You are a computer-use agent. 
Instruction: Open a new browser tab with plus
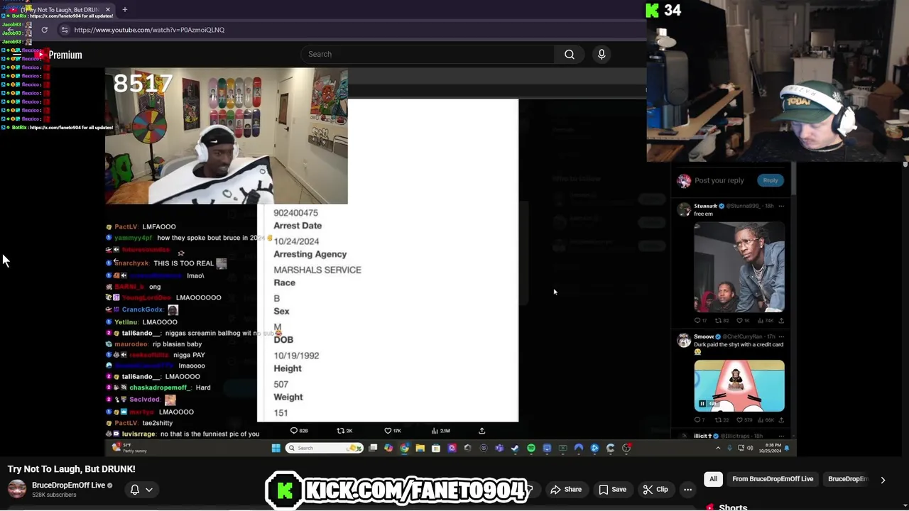[x=124, y=9]
